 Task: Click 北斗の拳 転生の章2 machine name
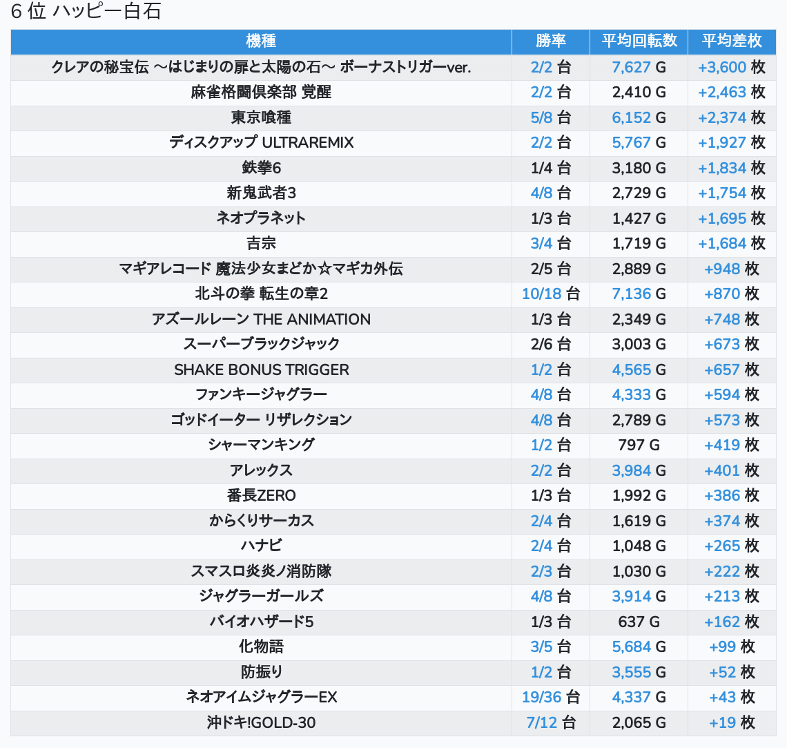click(261, 294)
